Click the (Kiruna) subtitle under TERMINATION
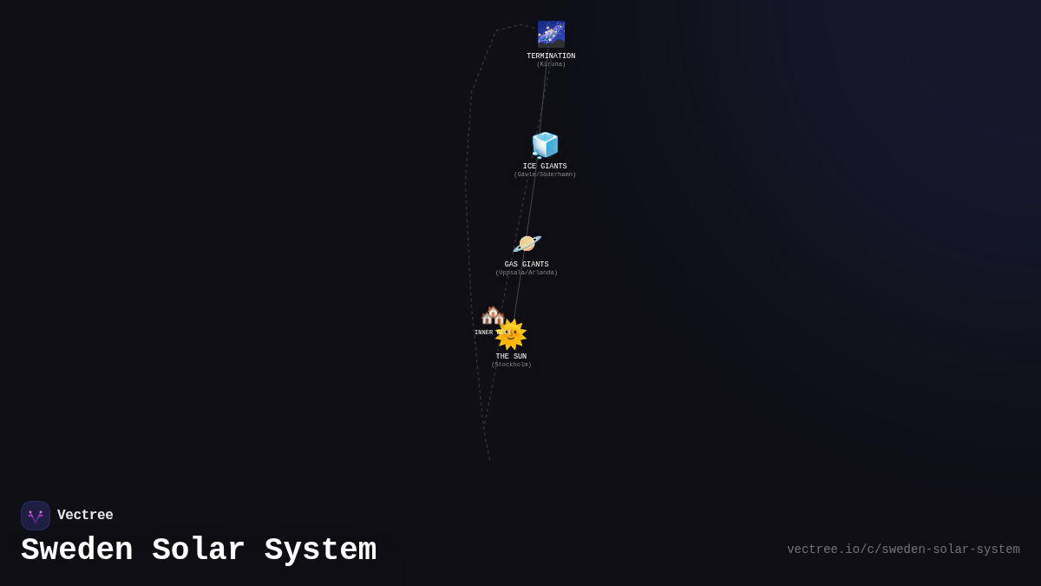This screenshot has width=1041, height=586. tap(551, 64)
